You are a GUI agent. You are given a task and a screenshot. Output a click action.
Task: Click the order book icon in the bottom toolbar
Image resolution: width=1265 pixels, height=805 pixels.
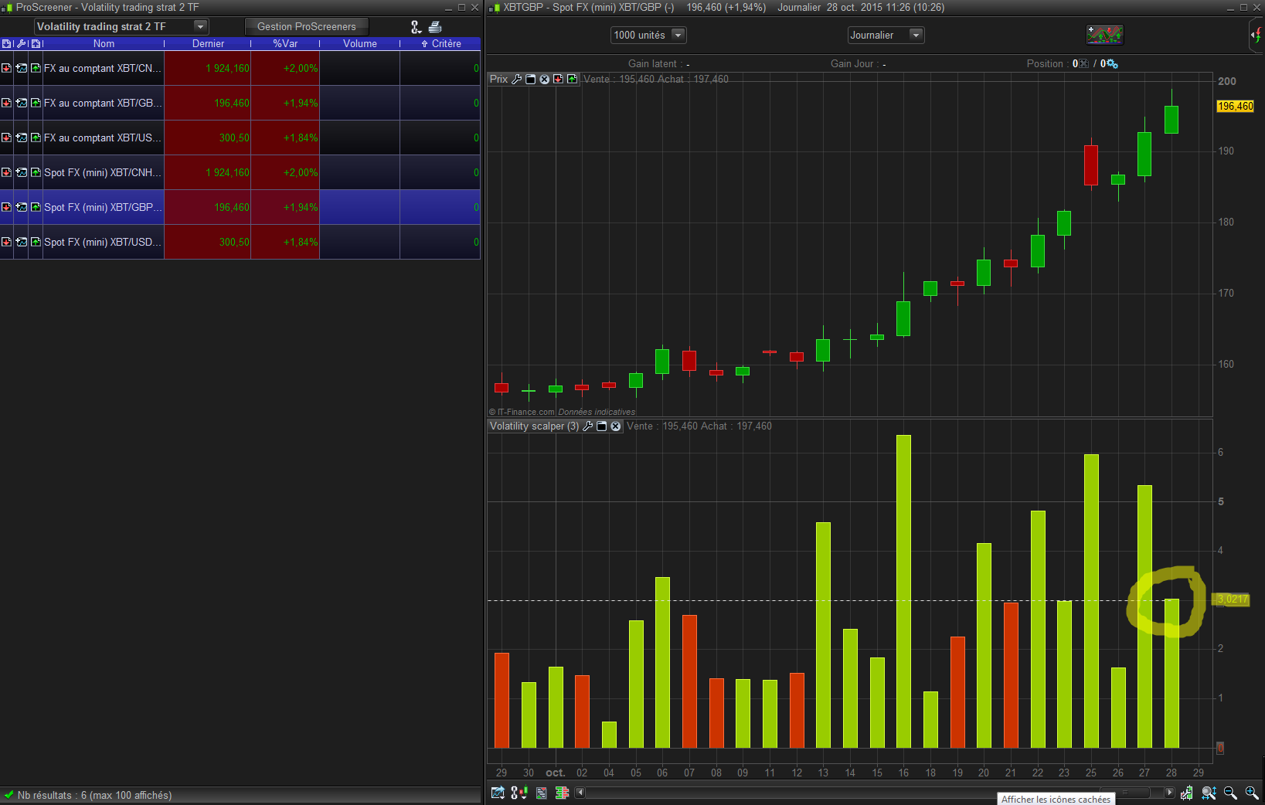[x=562, y=793]
